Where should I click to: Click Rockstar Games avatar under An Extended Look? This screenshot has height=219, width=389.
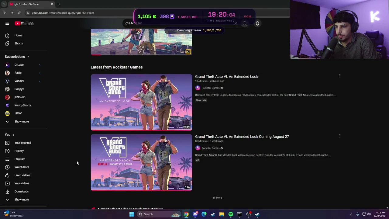(198, 88)
